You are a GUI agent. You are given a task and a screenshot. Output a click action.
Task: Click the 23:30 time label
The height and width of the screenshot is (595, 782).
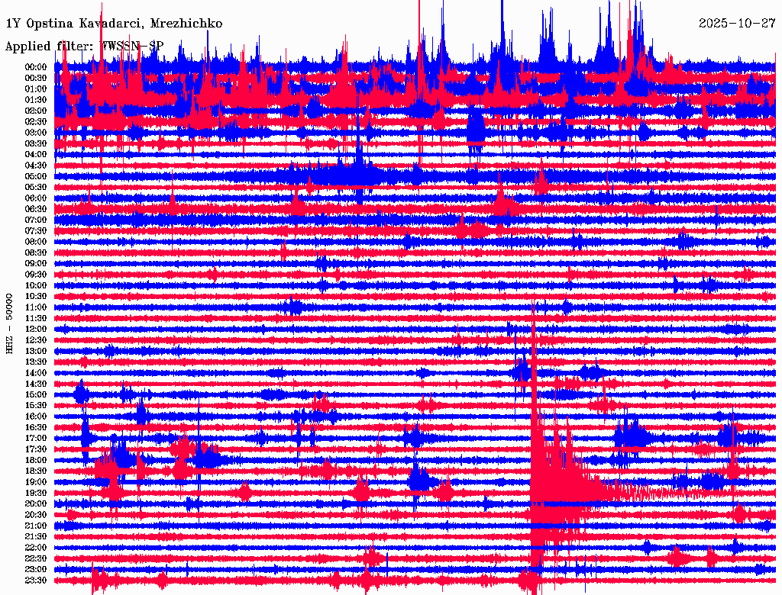[x=36, y=581]
